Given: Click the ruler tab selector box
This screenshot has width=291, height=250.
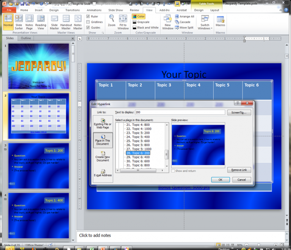Looking at the screenshot, I should [x=80, y=39].
